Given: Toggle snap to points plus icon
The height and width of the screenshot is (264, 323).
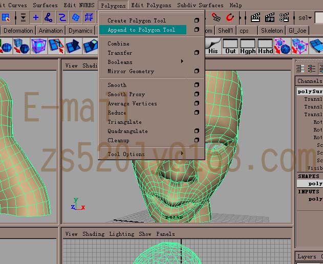Looking at the screenshot, I should (36, 17).
